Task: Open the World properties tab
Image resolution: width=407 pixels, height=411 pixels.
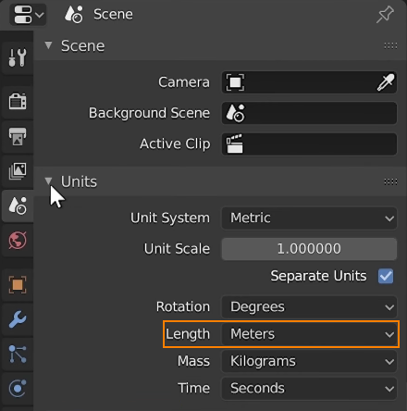Action: pos(18,241)
